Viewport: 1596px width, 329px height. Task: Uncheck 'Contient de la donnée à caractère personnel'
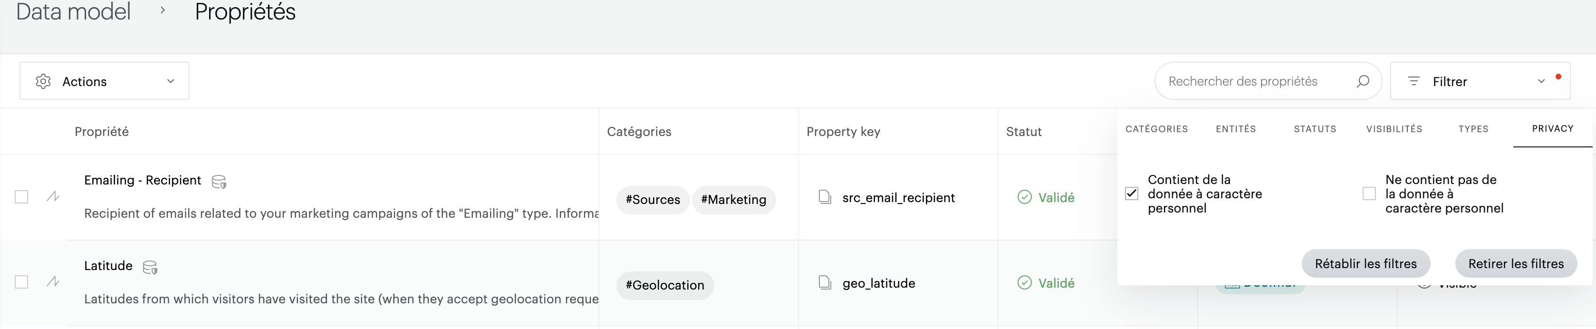tap(1131, 194)
